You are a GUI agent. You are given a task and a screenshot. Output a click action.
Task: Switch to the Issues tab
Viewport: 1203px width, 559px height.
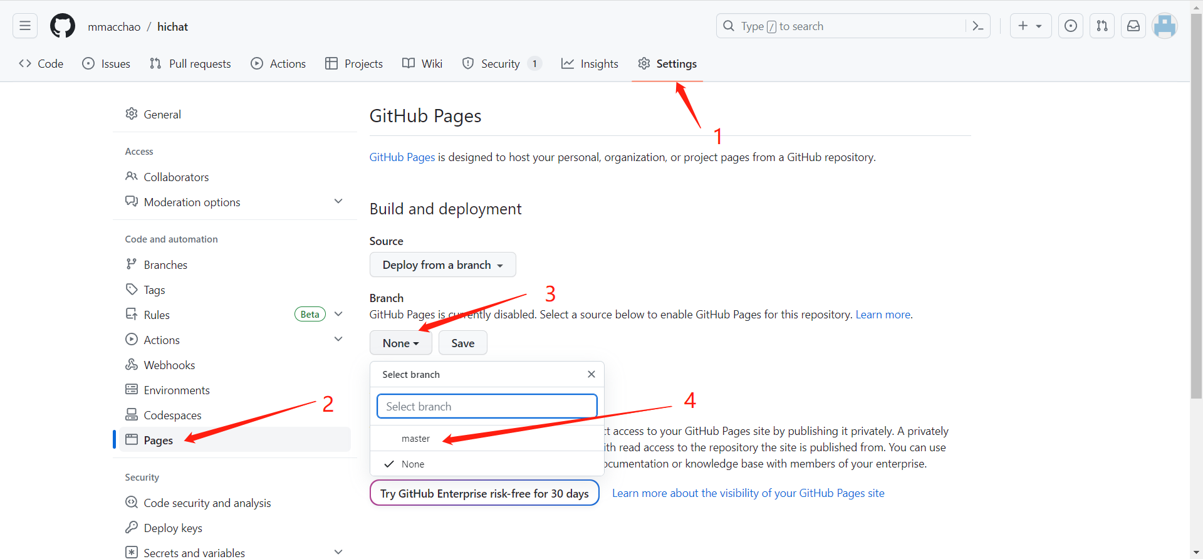pos(107,63)
